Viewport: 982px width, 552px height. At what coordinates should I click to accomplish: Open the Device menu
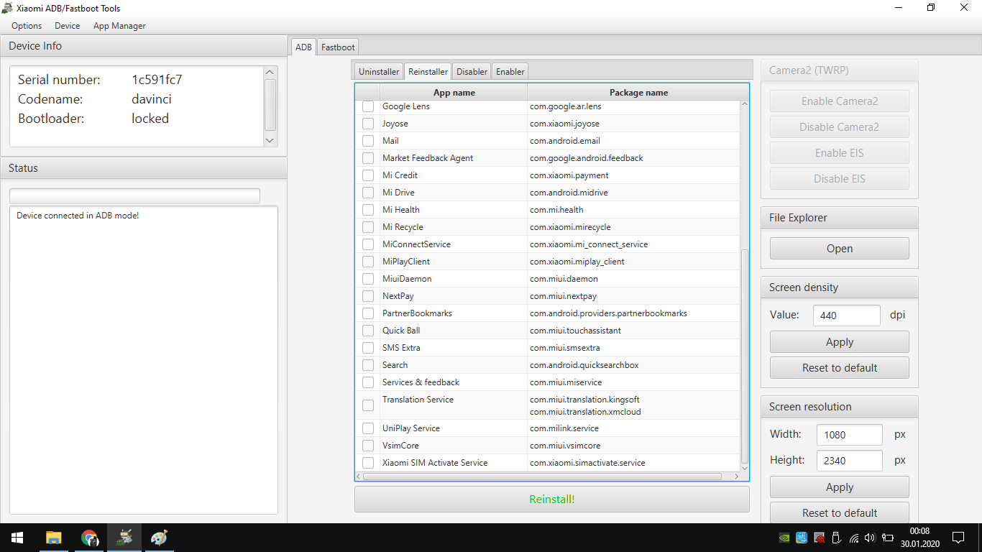tap(68, 26)
